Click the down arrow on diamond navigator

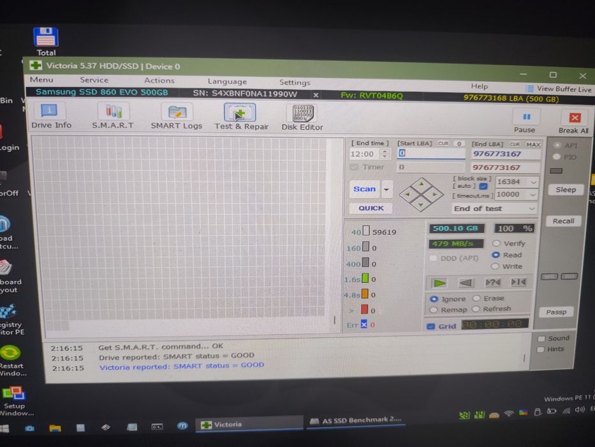(x=421, y=205)
